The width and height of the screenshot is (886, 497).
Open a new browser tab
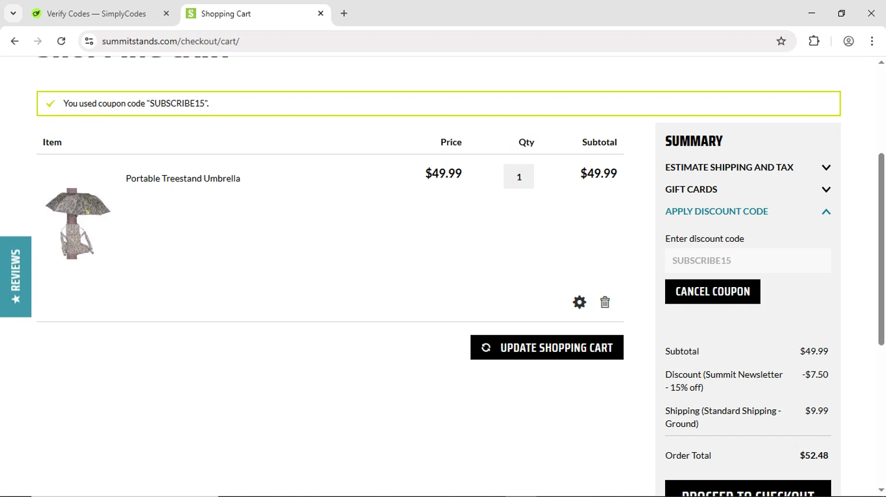pyautogui.click(x=344, y=14)
